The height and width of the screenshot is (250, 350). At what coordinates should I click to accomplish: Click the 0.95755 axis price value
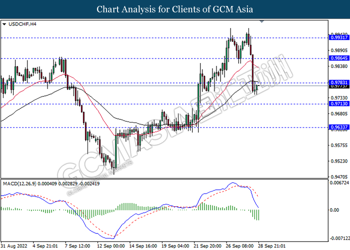click(339, 145)
